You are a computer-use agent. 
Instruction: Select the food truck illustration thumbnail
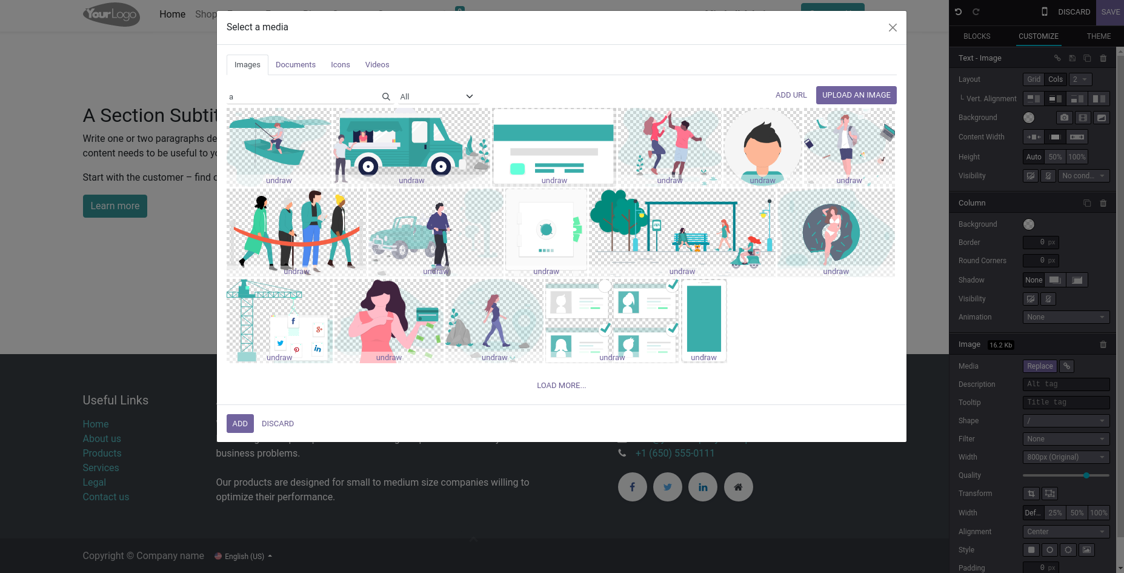tap(411, 147)
